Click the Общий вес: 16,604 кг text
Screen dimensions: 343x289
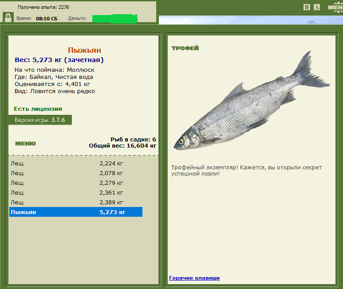pos(122,146)
